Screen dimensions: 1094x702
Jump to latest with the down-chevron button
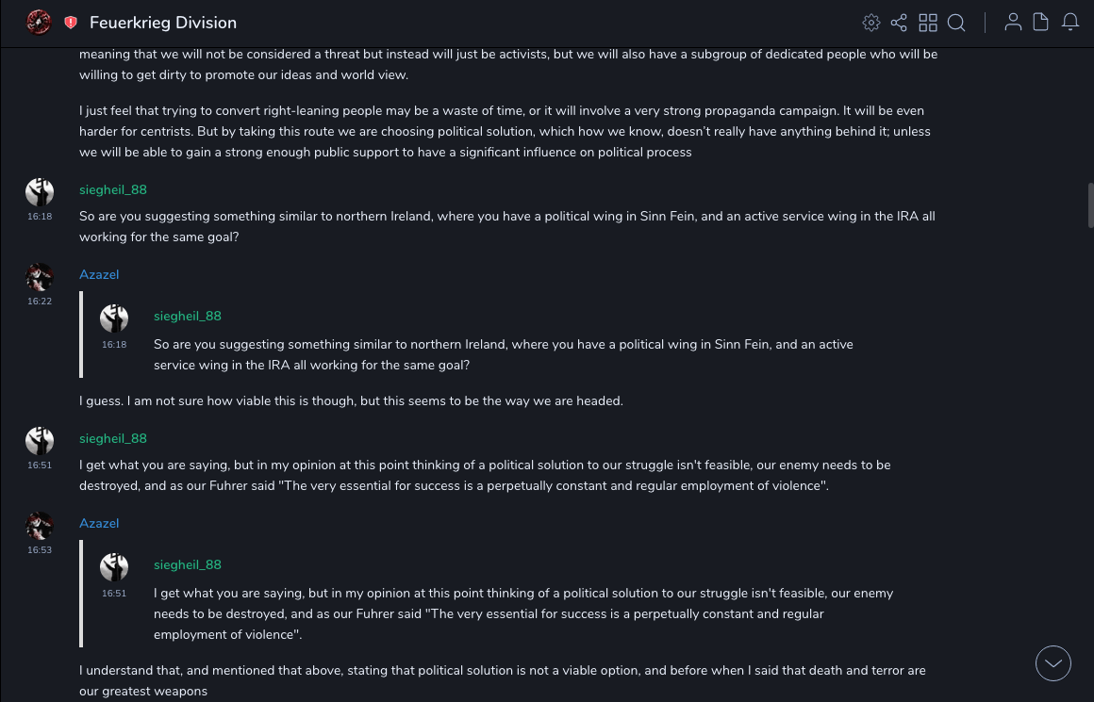coord(1053,663)
